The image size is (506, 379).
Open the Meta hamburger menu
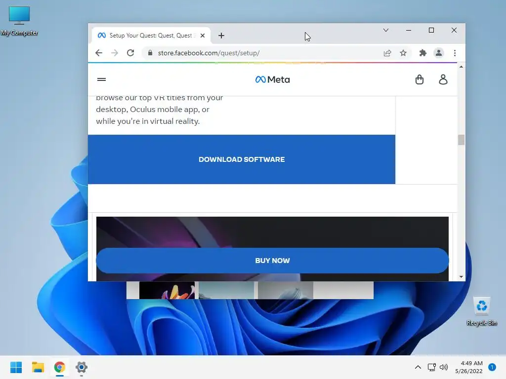tap(101, 79)
